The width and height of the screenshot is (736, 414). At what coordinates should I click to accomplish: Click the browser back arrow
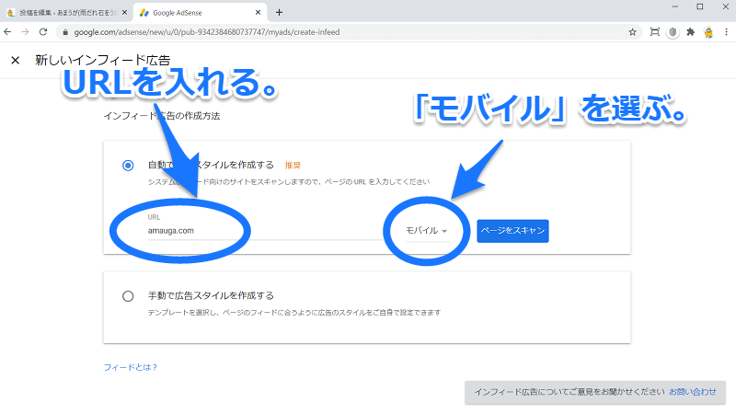tap(8, 31)
